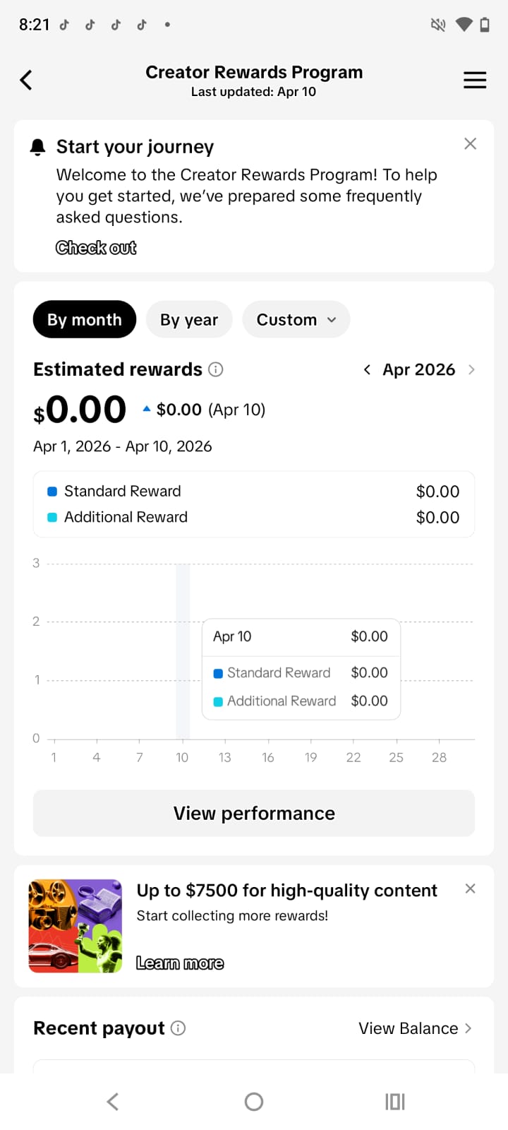508x1130 pixels.
Task: Open View Balance
Action: (415, 1028)
